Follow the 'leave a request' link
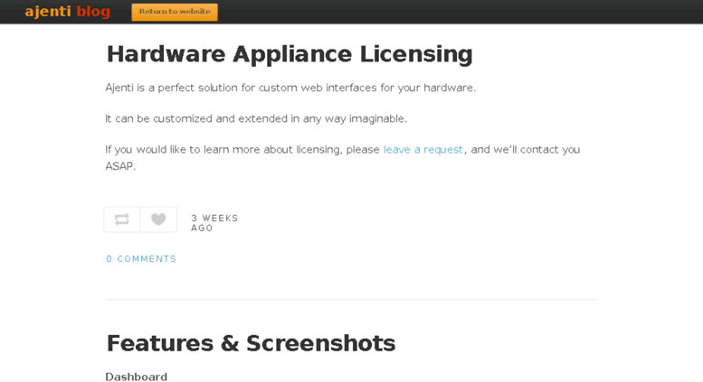 pyautogui.click(x=423, y=149)
